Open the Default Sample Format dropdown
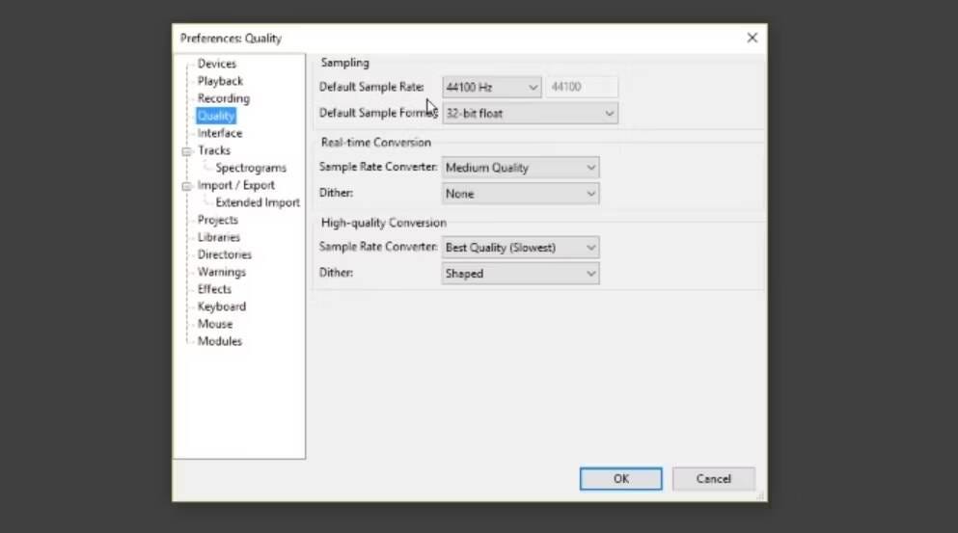Viewport: 958px width, 533px height. tap(530, 114)
